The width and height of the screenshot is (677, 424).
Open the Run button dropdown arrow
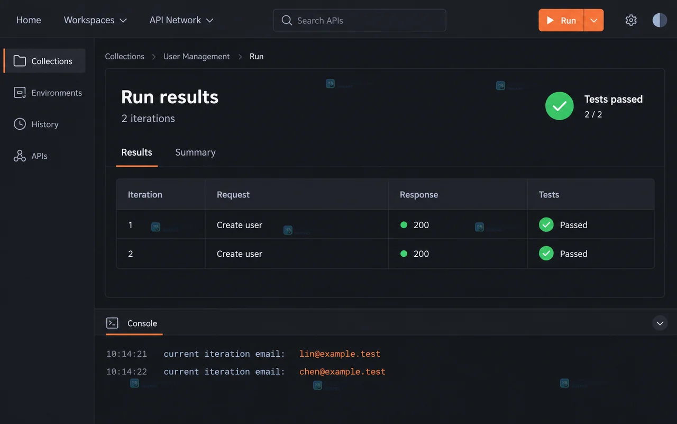(594, 20)
